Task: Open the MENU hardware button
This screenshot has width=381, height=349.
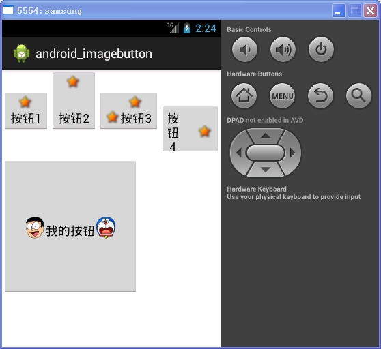Action: [283, 96]
